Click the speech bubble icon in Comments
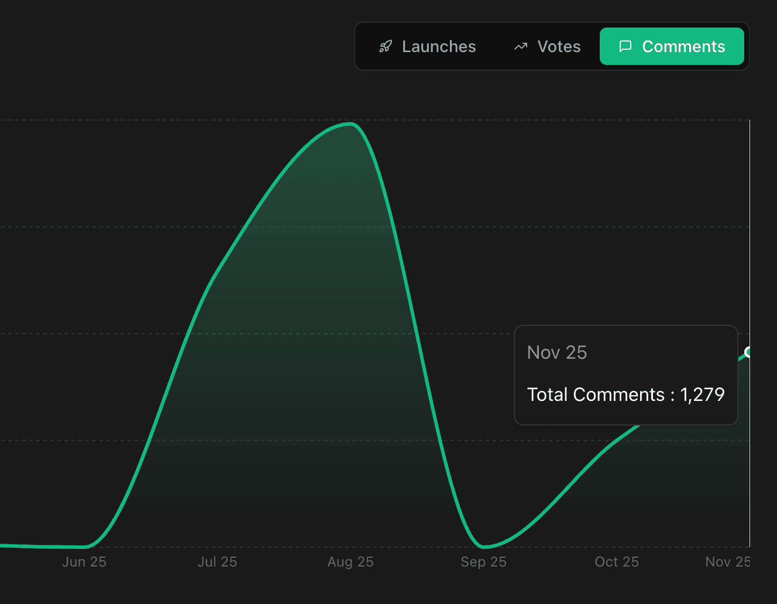Image resolution: width=777 pixels, height=604 pixels. (x=625, y=46)
